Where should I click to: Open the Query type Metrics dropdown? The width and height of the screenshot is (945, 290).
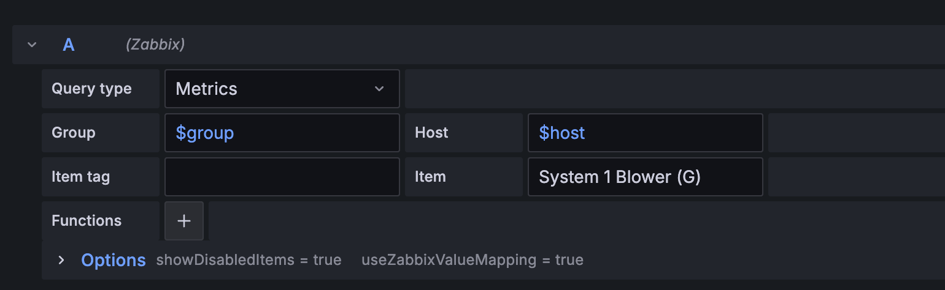pyautogui.click(x=282, y=89)
